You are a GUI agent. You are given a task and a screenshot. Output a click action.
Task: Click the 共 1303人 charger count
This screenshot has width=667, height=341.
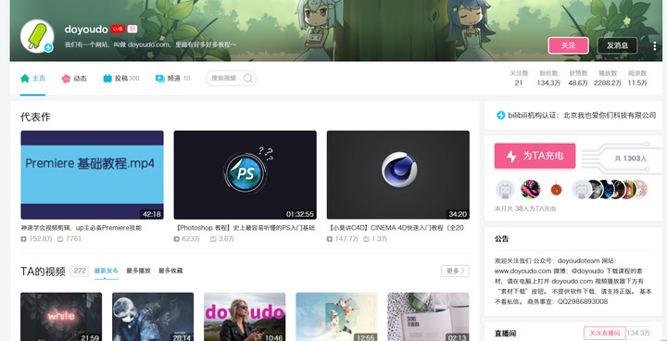(x=631, y=158)
